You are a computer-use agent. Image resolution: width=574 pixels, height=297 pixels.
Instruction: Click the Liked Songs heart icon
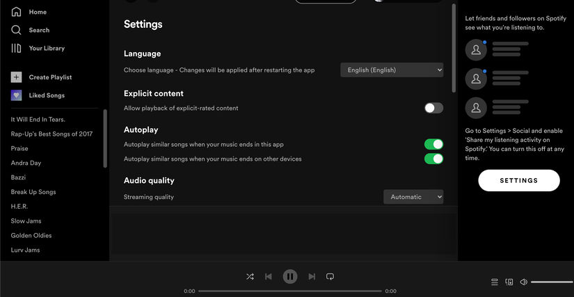tap(16, 95)
